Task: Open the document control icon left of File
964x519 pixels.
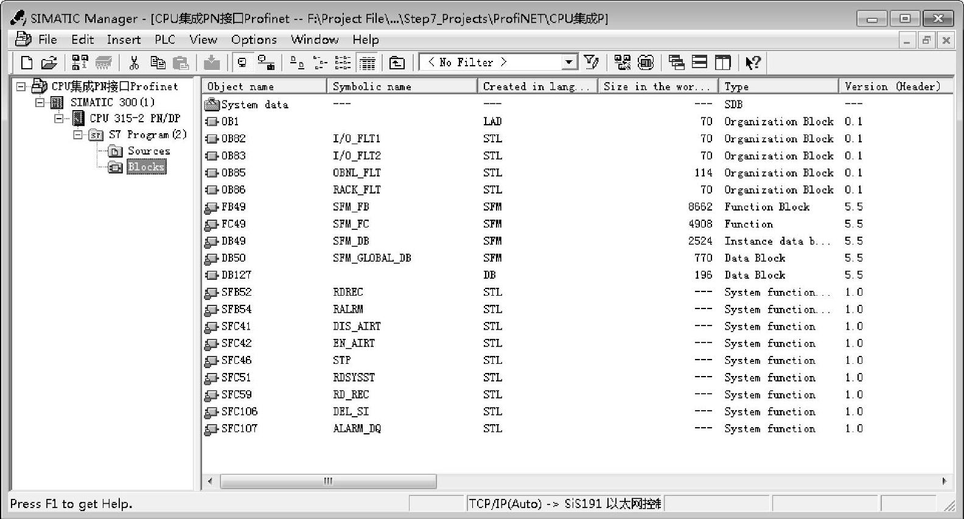Action: [x=23, y=40]
